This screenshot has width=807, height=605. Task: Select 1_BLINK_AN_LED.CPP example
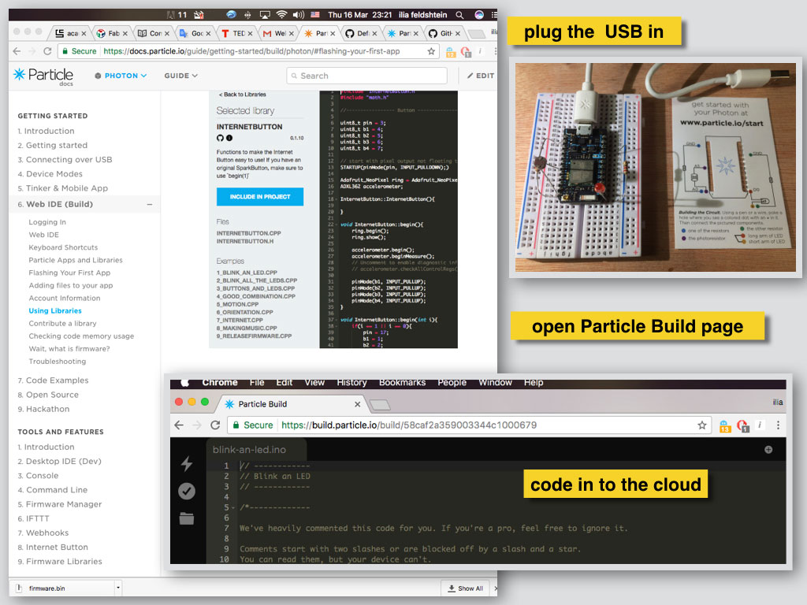[247, 273]
